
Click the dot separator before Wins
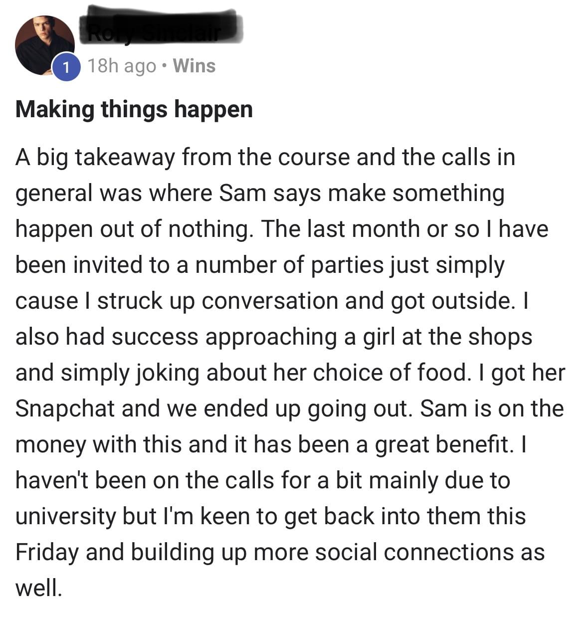coord(165,66)
